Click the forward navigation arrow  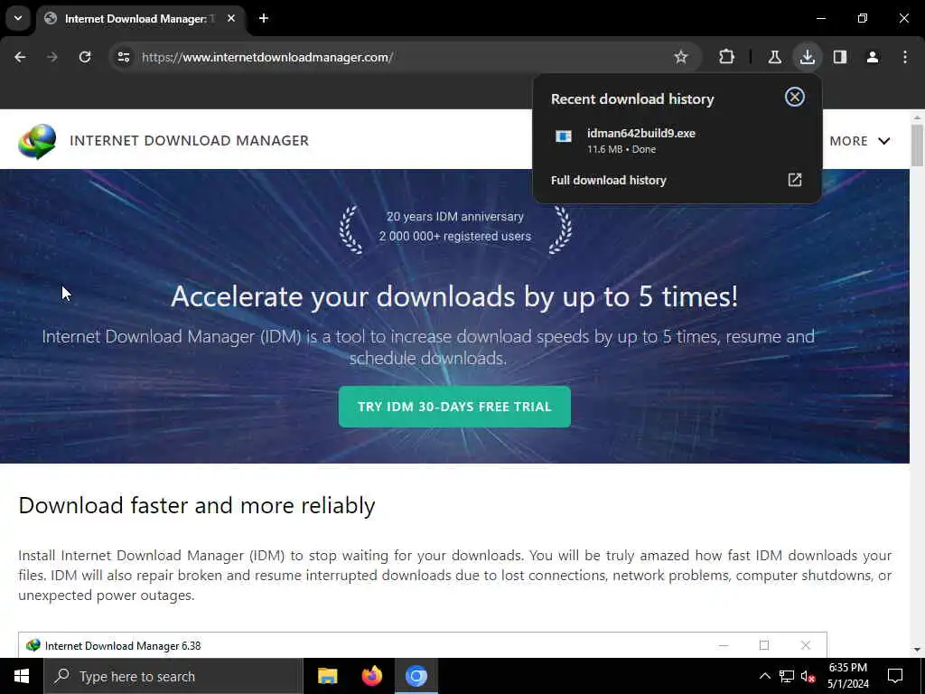(x=52, y=57)
